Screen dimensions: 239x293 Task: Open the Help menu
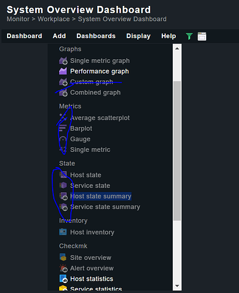coord(169,36)
